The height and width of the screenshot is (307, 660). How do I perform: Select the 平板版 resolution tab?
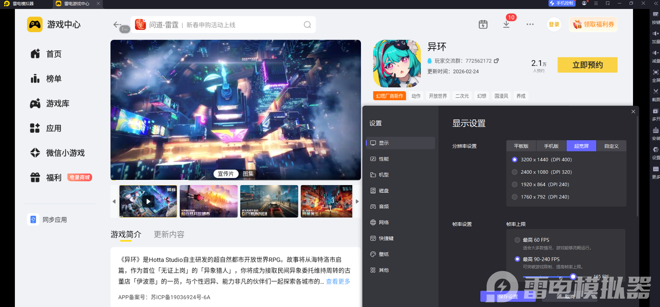tap(521, 146)
